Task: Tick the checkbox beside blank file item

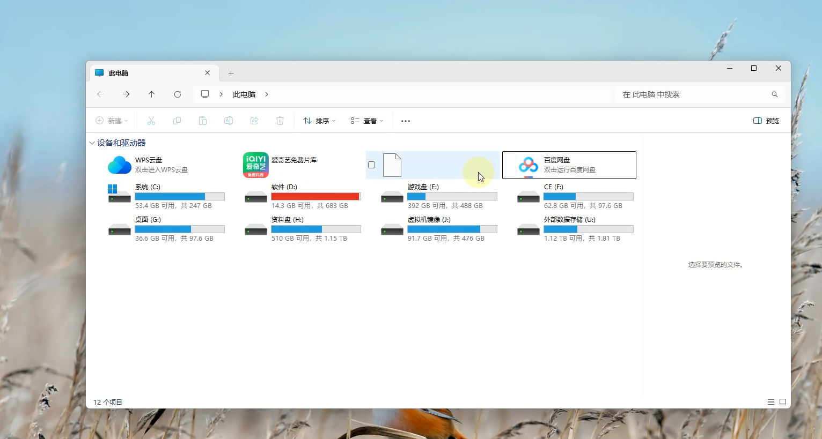Action: (372, 165)
